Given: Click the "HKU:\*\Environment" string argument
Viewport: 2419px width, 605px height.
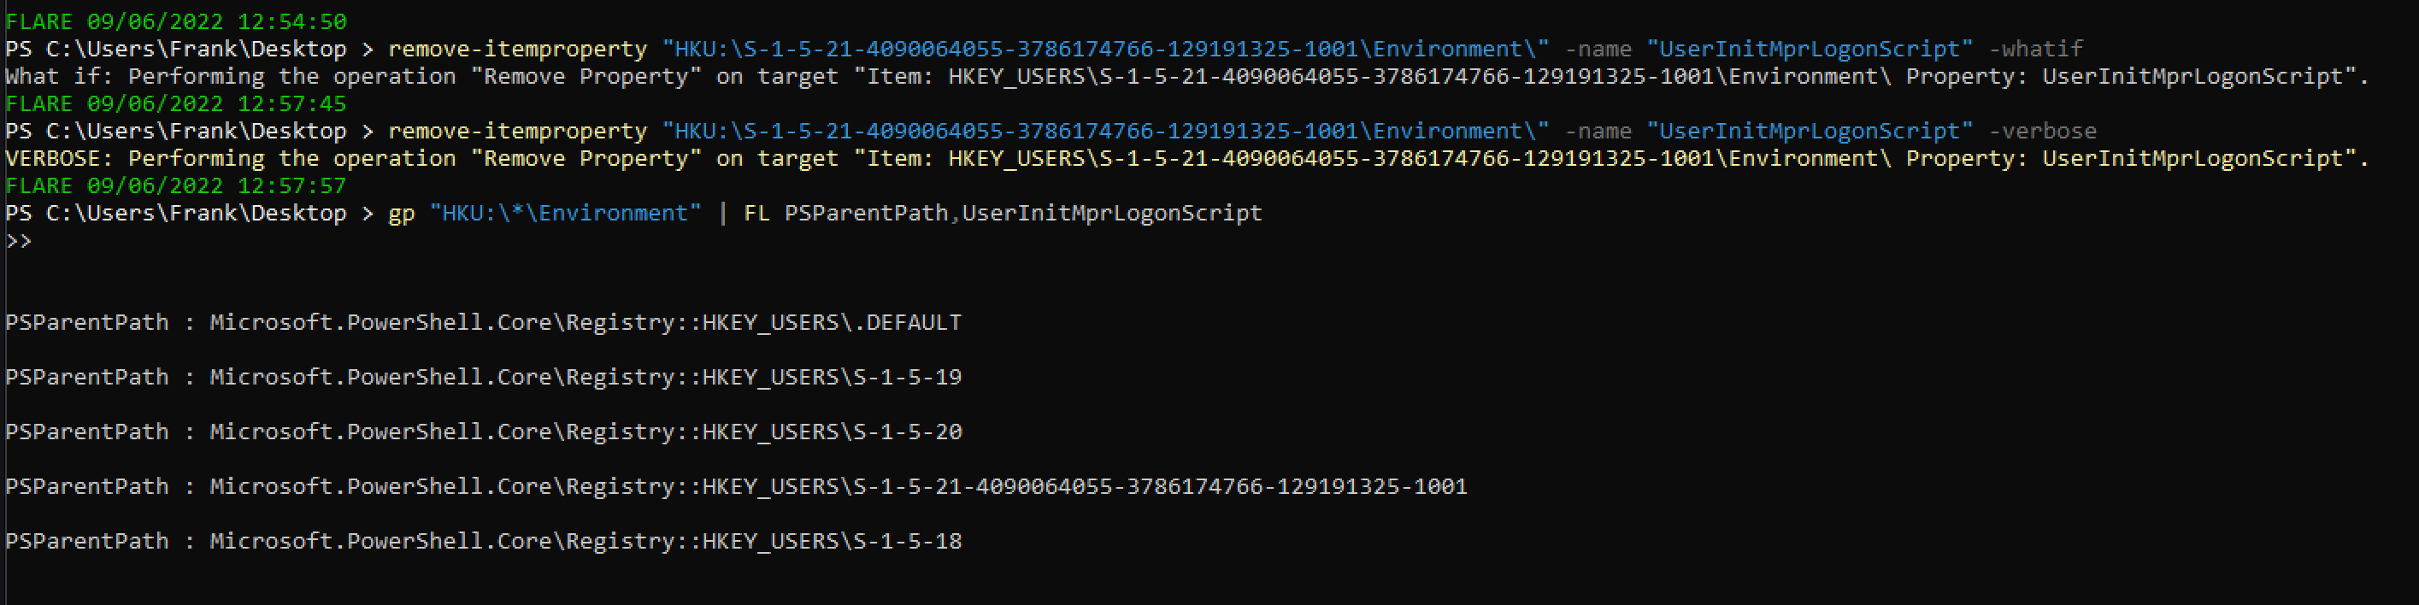Looking at the screenshot, I should coord(564,214).
